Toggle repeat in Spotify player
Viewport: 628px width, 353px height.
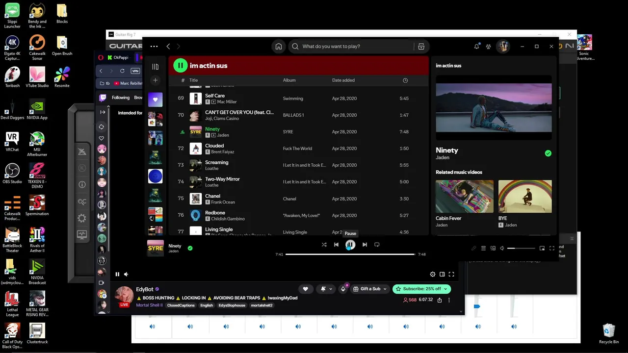377,245
